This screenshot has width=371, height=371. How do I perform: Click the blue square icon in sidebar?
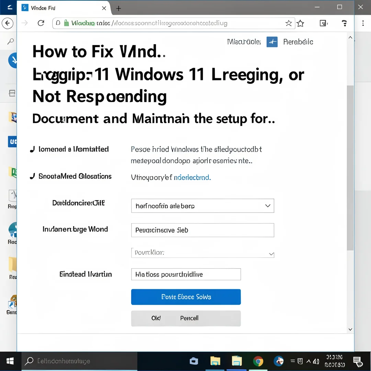(x=12, y=142)
